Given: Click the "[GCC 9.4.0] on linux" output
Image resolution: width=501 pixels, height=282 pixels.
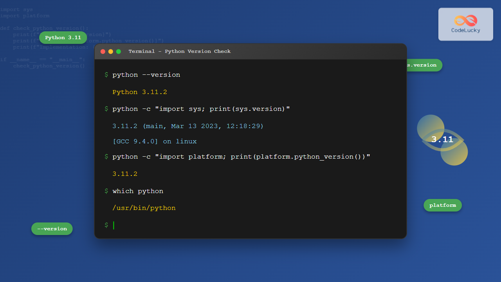Looking at the screenshot, I should [155, 141].
